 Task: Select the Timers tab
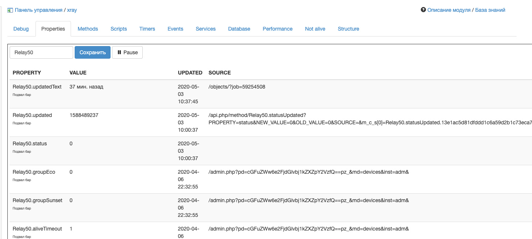tap(147, 29)
